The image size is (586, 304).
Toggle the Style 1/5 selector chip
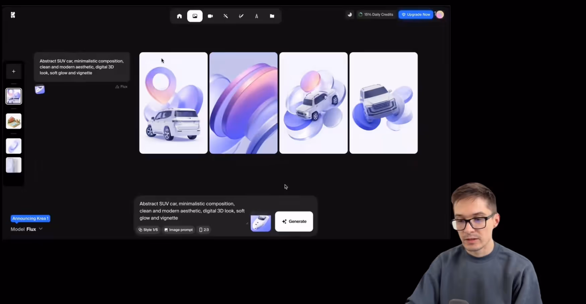point(148,230)
